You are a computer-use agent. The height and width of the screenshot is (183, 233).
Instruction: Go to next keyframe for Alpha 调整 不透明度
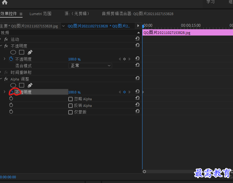[x=129, y=92]
